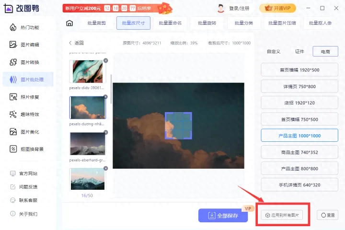Choose preset 首页横幅 1920*500
This screenshot has height=230, width=345.
point(299,70)
